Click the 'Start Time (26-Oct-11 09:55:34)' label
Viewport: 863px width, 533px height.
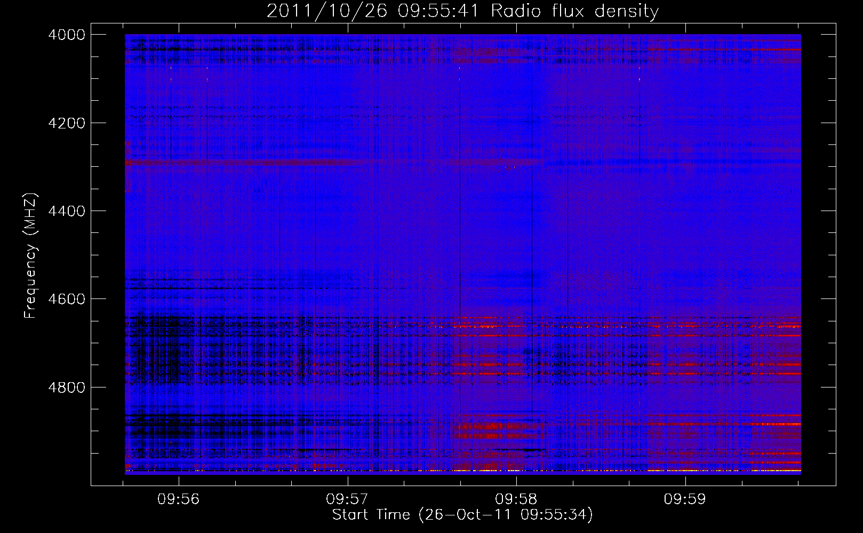[462, 515]
